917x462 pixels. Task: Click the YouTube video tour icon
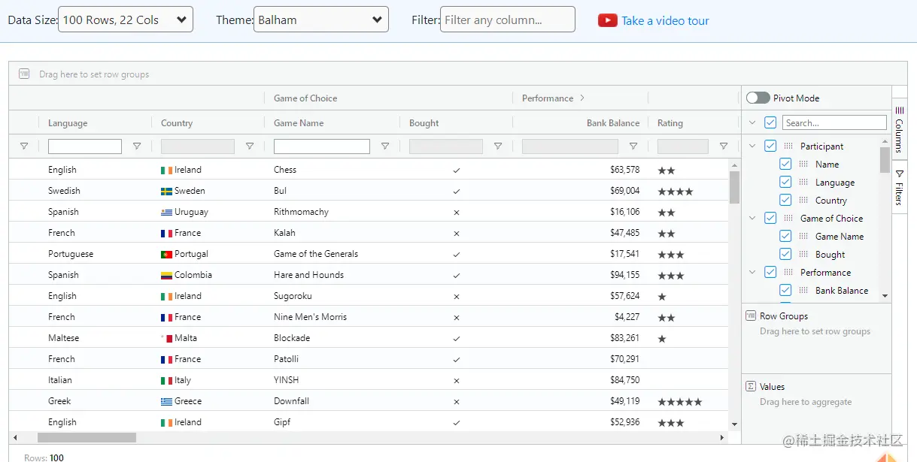tap(607, 20)
